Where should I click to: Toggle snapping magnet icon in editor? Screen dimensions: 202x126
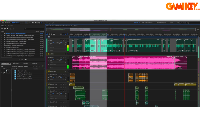(x=65, y=34)
